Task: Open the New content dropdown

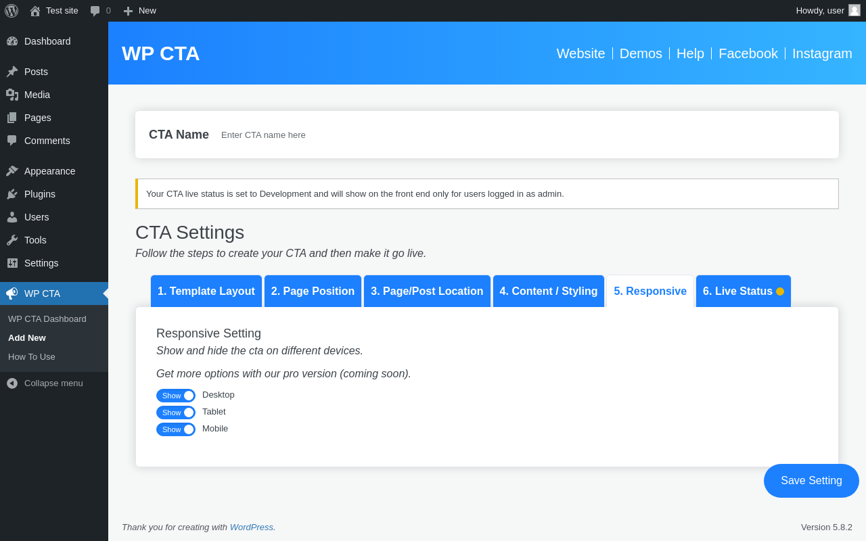Action: click(x=140, y=11)
